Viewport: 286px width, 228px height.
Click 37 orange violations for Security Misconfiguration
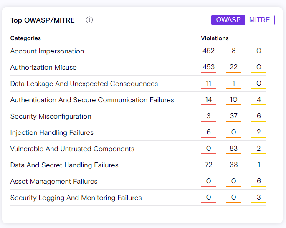[234, 117]
